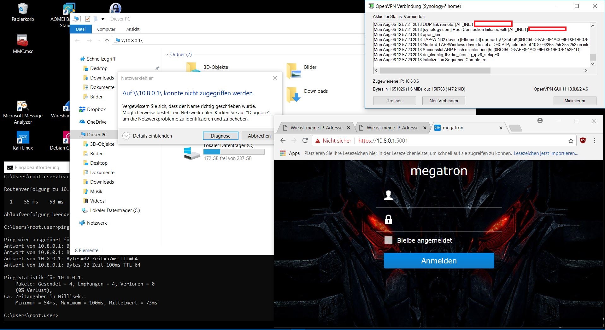Open recent locations dropdown in Explorer
This screenshot has width=605, height=330.
(x=99, y=41)
